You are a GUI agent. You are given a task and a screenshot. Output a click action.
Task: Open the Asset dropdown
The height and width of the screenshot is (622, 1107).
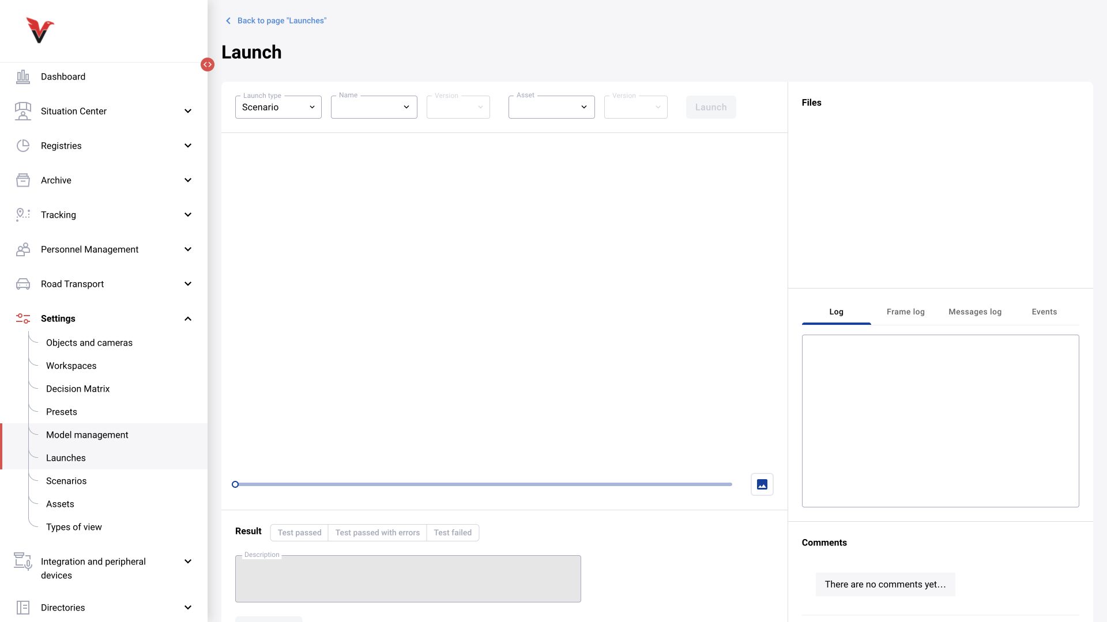coord(552,107)
